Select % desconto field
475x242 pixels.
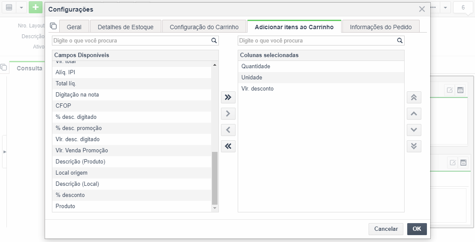(x=132, y=195)
